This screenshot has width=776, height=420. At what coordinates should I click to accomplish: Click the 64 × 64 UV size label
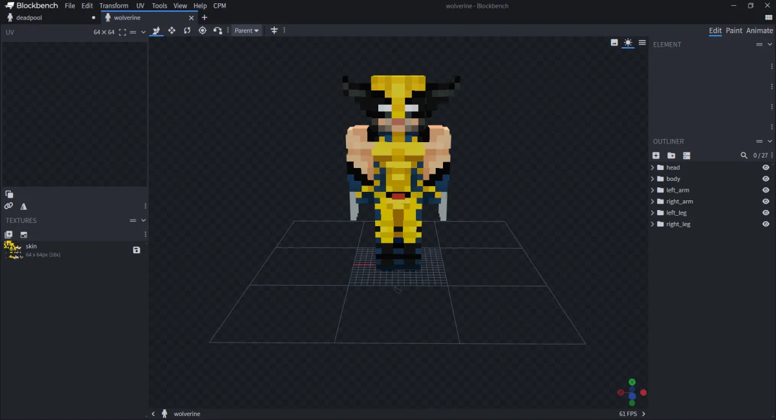103,32
